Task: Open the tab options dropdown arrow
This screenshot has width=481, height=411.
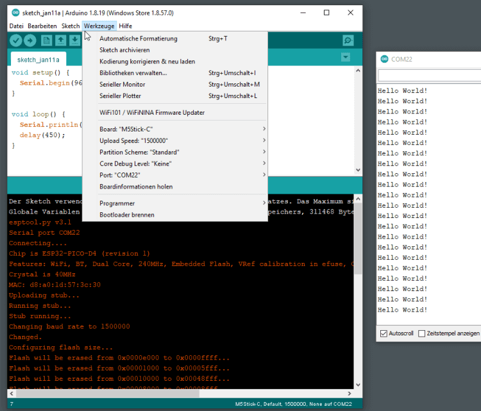Action: coord(346,58)
